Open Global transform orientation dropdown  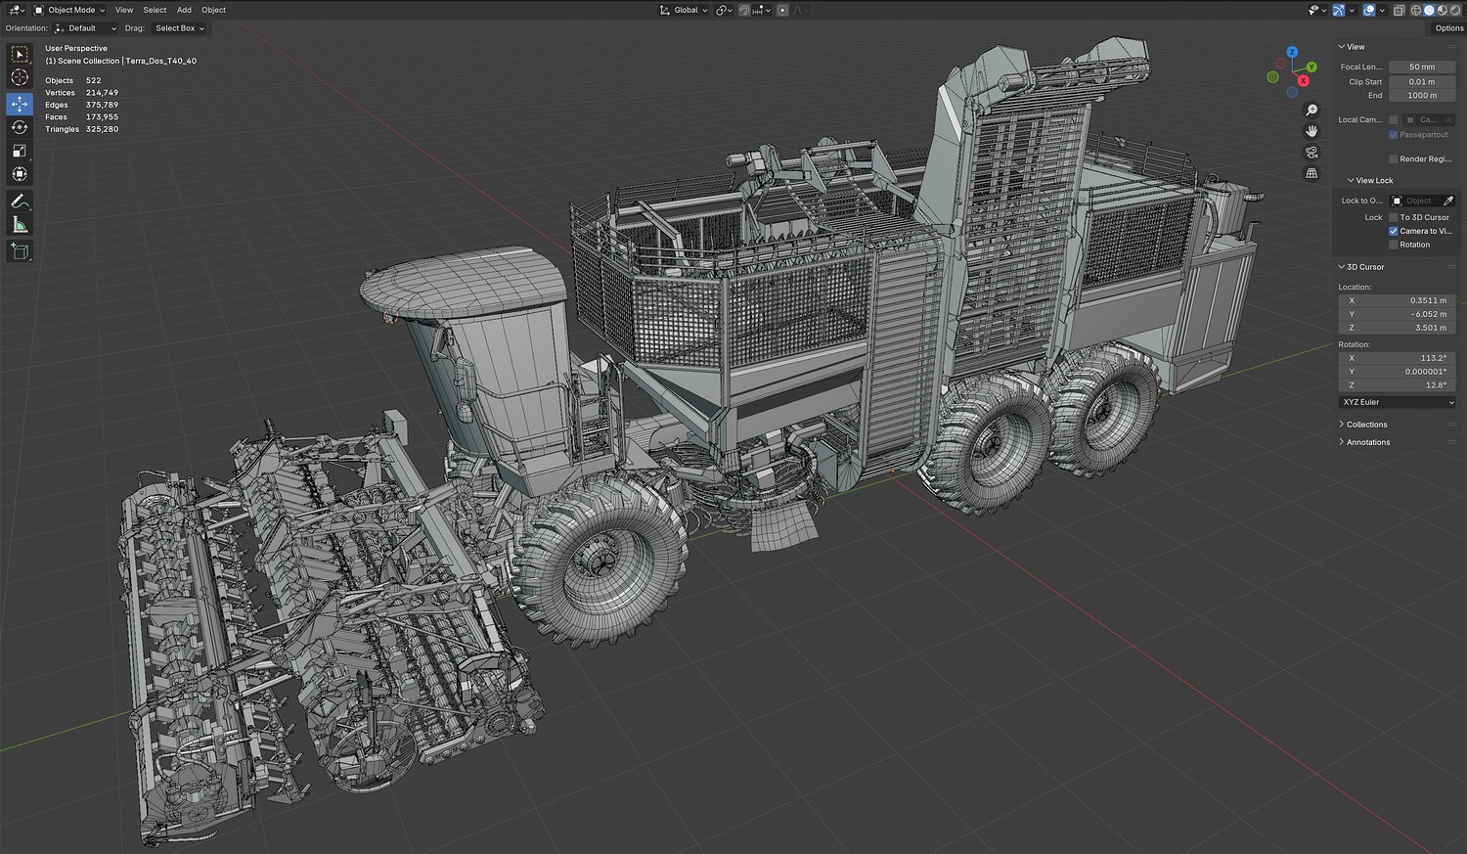coord(684,10)
